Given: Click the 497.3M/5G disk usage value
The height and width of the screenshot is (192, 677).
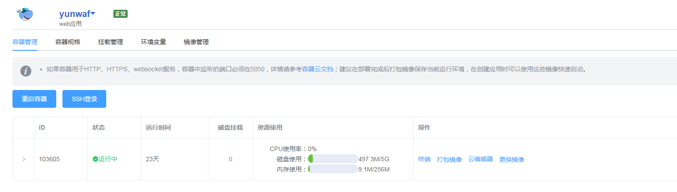Looking at the screenshot, I should point(374,159).
